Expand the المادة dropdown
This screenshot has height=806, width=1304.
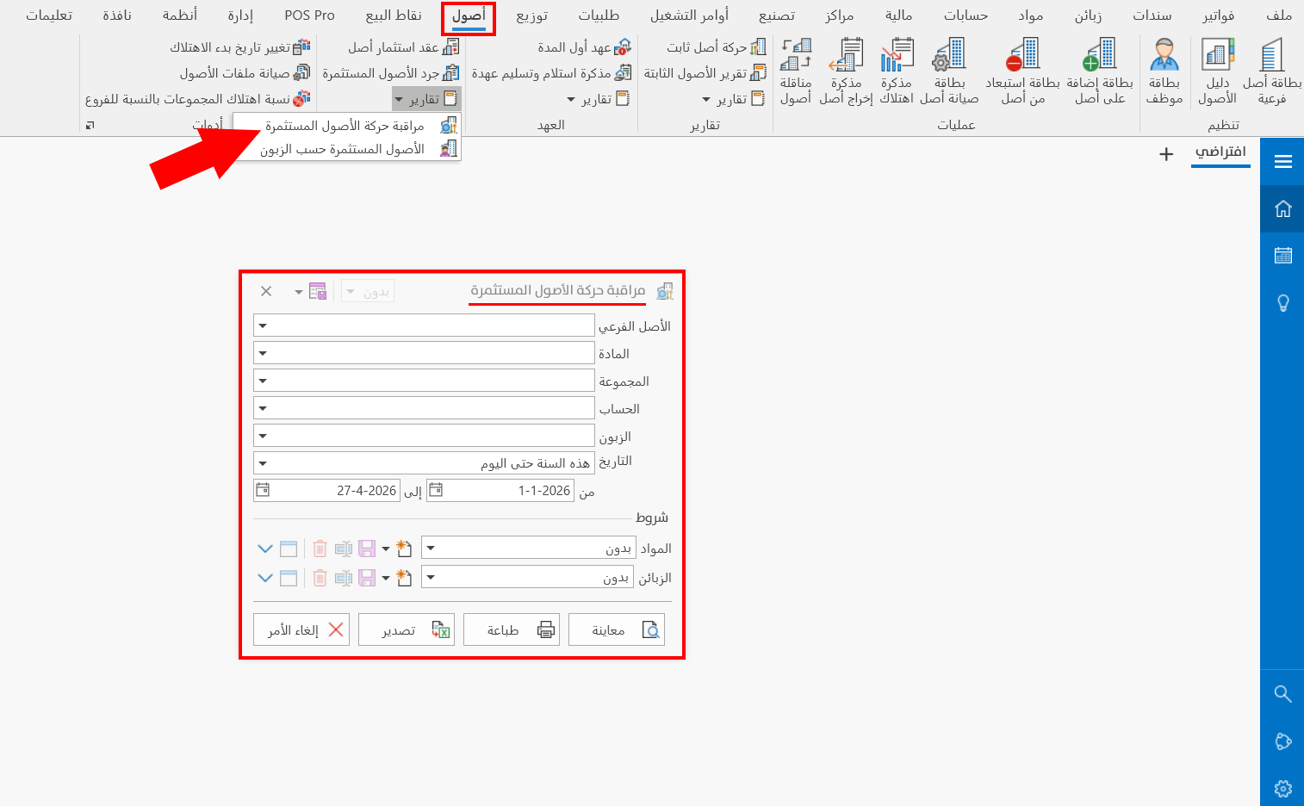pos(263,353)
